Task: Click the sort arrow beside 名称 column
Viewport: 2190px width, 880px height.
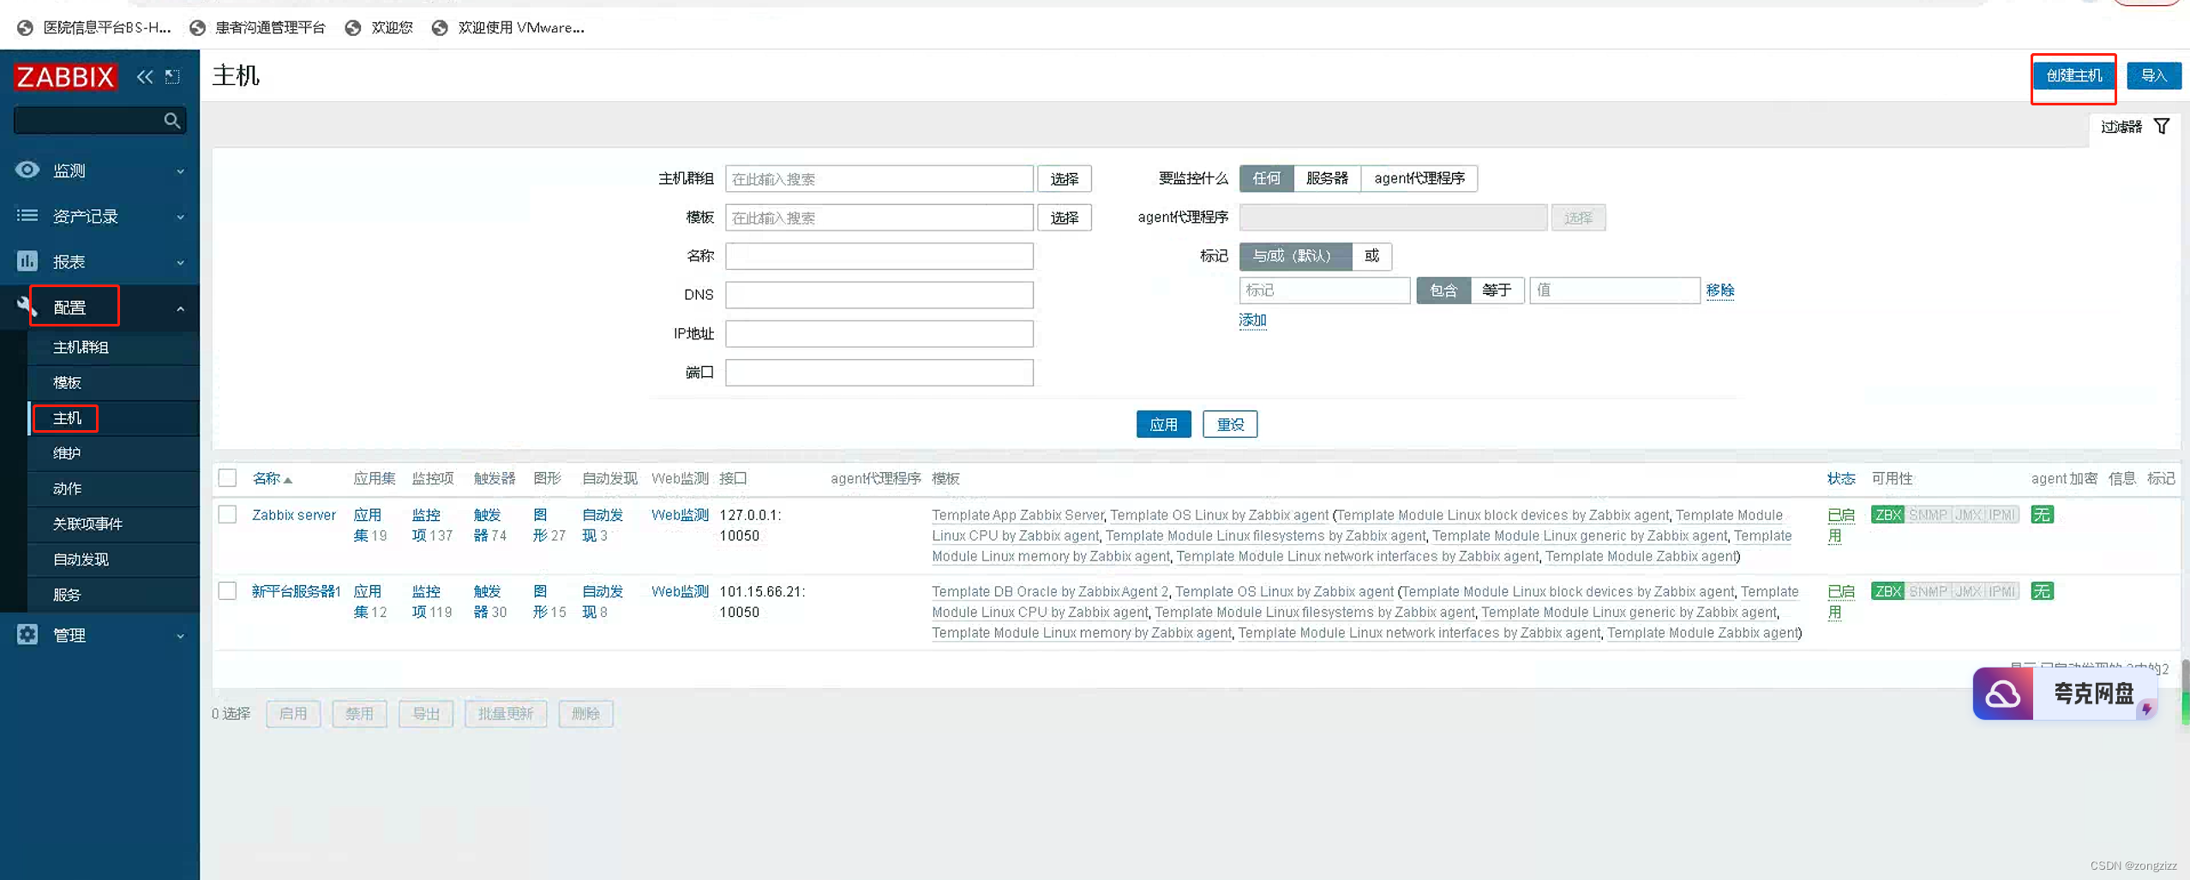Action: pos(288,480)
